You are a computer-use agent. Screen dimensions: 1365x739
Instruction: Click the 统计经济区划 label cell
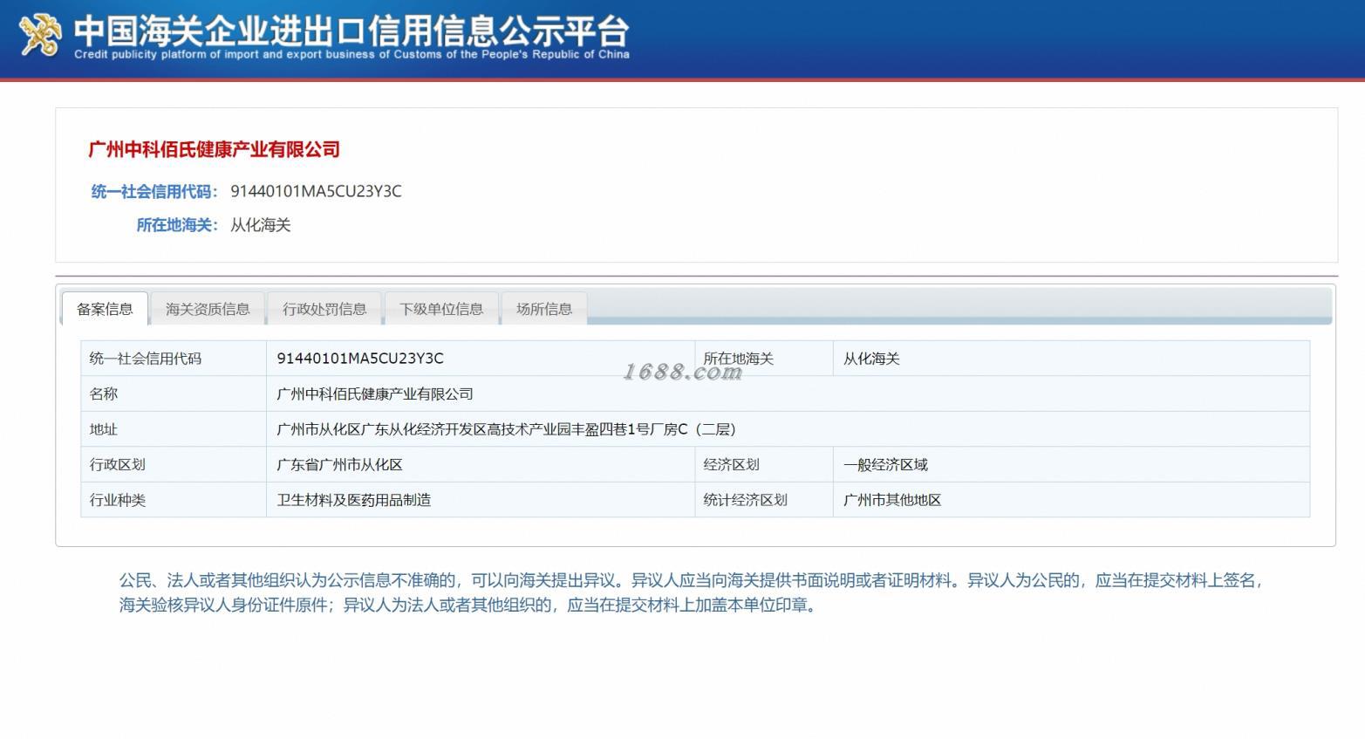point(764,500)
